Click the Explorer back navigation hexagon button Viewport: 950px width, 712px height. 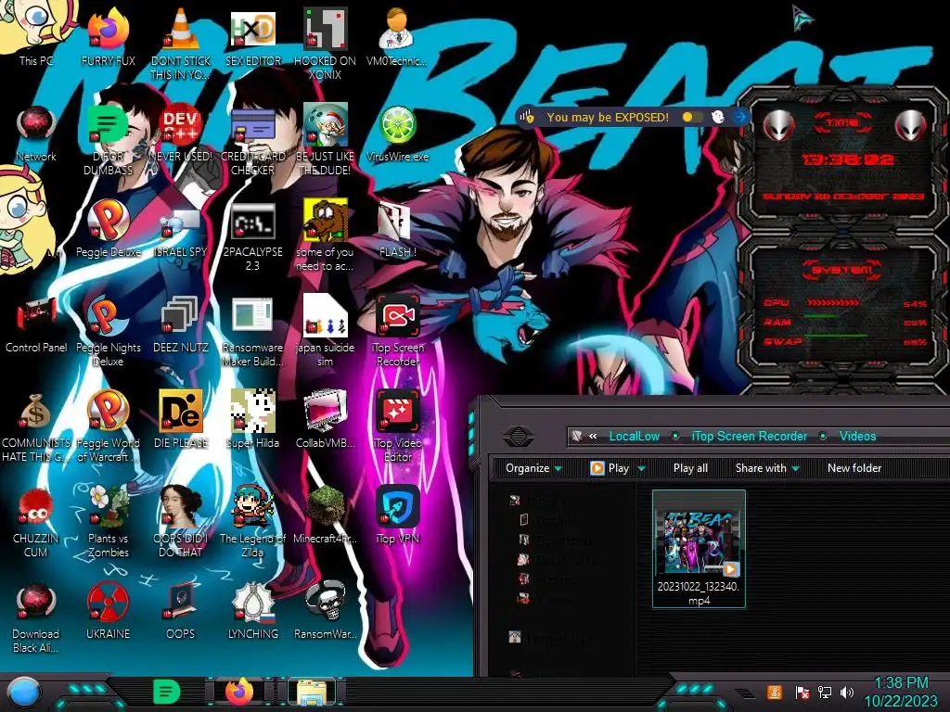point(518,436)
